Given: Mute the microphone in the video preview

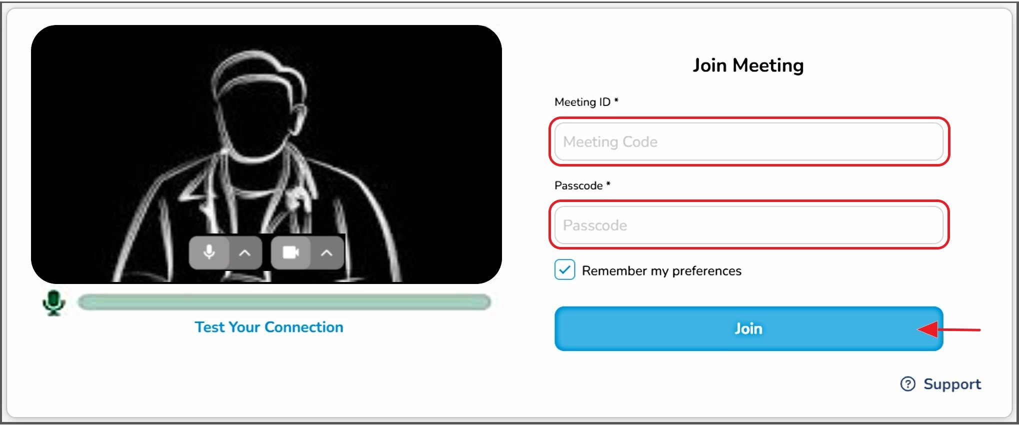Looking at the screenshot, I should pyautogui.click(x=209, y=253).
